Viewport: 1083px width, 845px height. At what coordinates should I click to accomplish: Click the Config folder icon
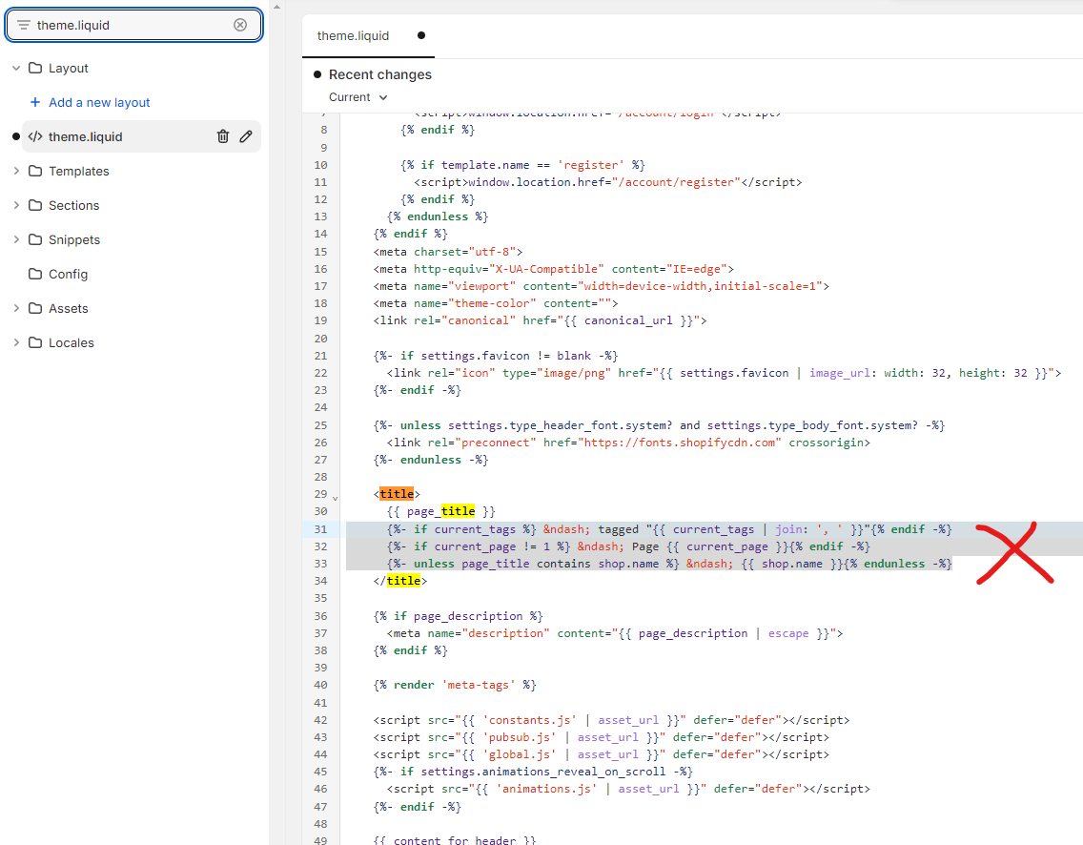point(35,274)
